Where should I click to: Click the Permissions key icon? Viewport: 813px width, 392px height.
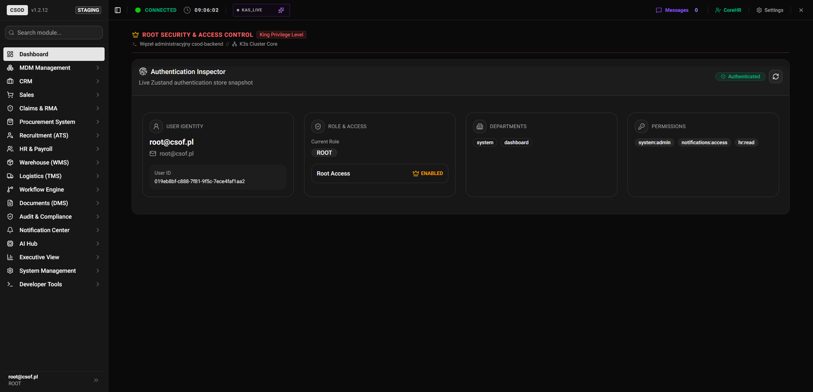pos(642,126)
